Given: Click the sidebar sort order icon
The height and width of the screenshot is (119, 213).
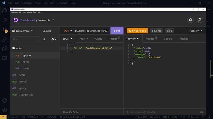Looking at the screenshot, I should click(x=44, y=39).
